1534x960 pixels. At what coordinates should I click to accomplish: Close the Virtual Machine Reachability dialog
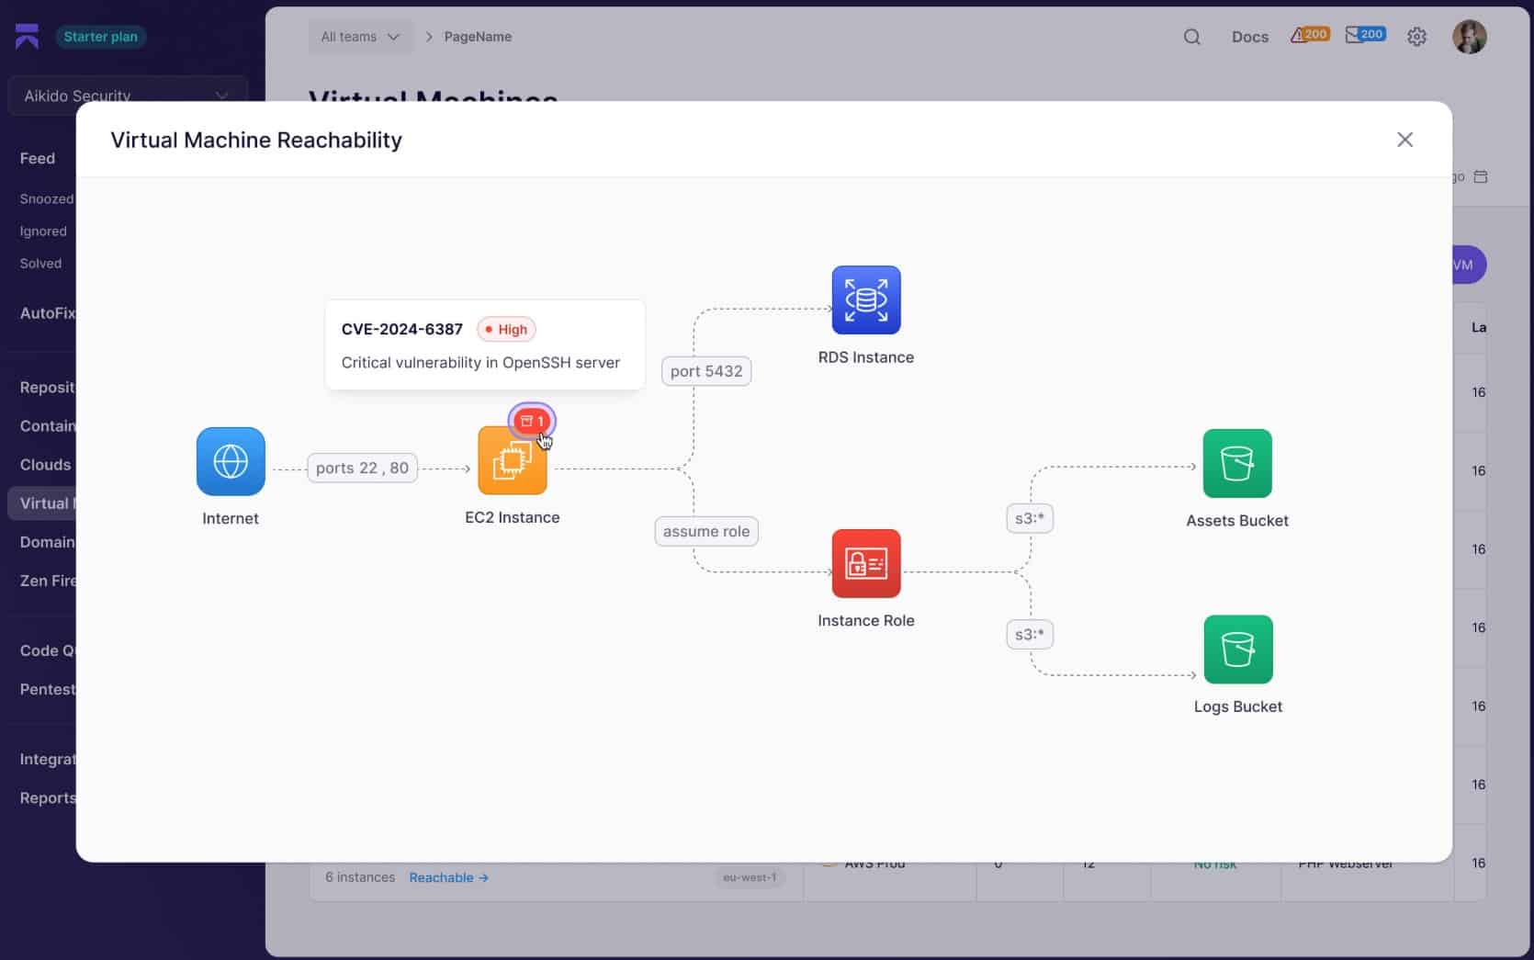pyautogui.click(x=1404, y=140)
